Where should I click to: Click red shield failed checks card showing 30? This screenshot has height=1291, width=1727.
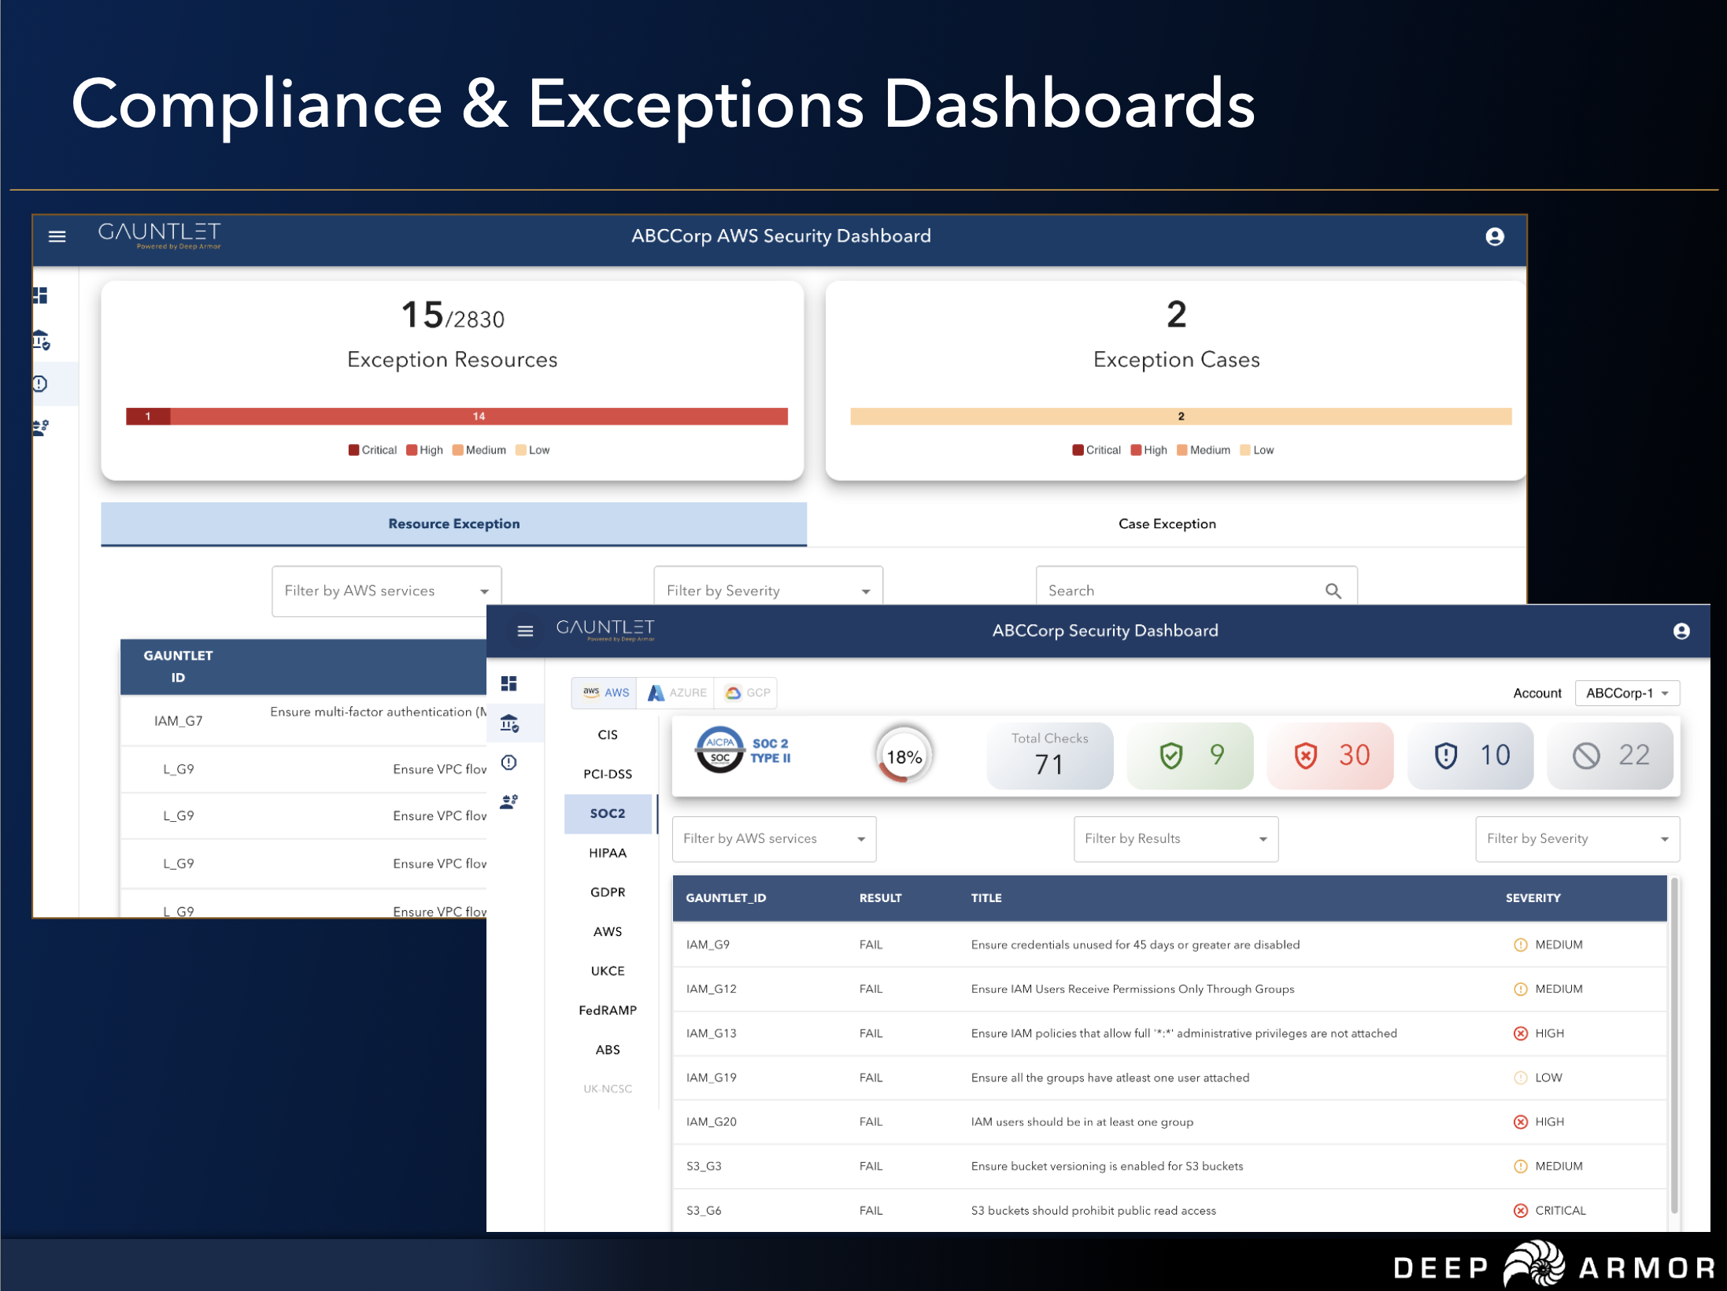pos(1330,756)
